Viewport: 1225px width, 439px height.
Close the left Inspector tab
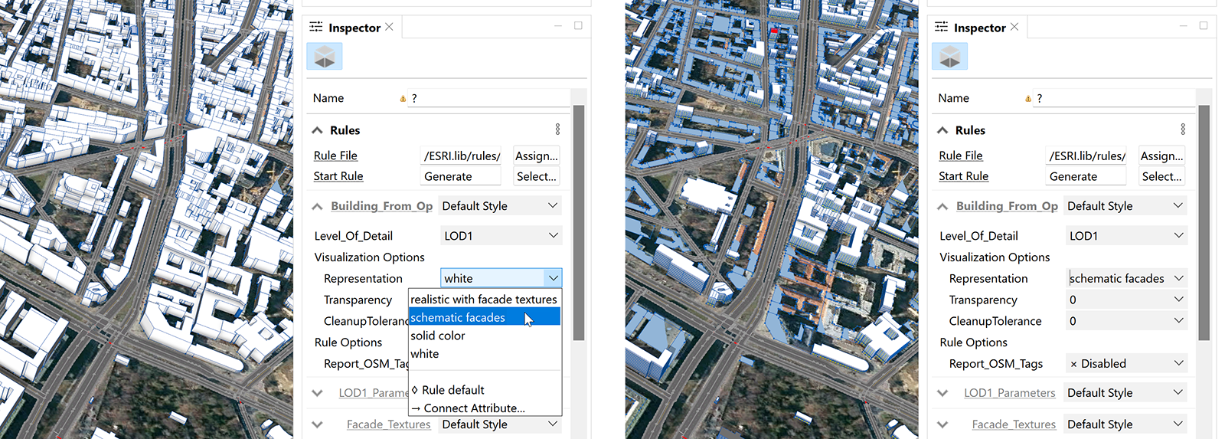tap(390, 27)
